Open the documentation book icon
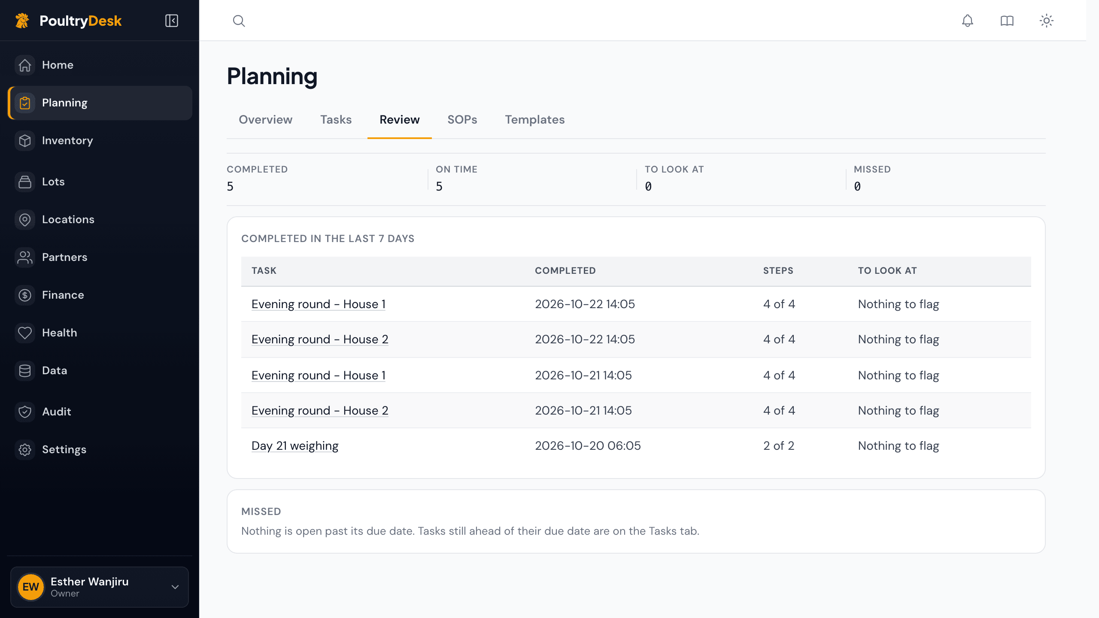The image size is (1099, 618). tap(1007, 21)
